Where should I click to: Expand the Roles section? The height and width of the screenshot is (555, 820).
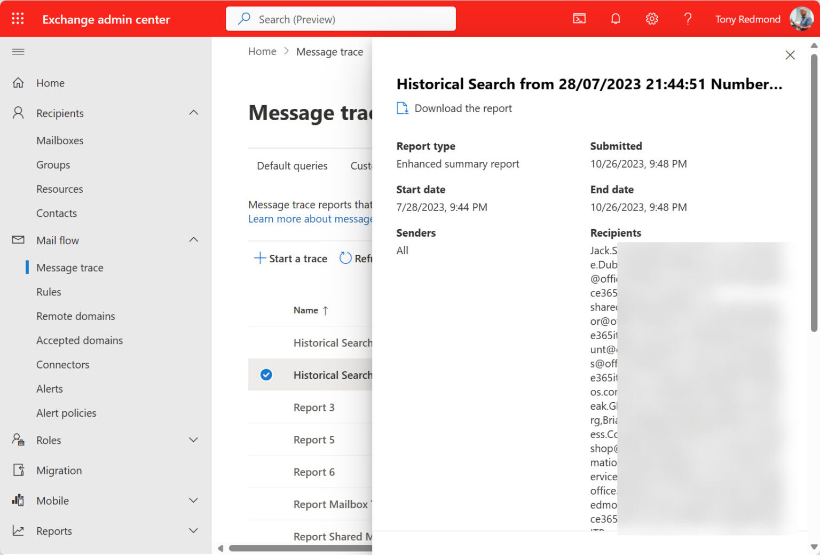pos(193,440)
